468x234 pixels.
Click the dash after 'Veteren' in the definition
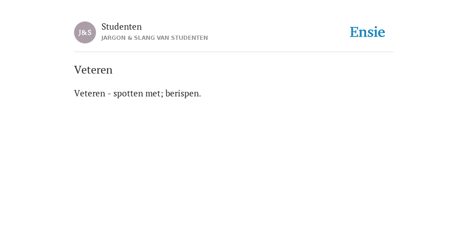point(109,94)
